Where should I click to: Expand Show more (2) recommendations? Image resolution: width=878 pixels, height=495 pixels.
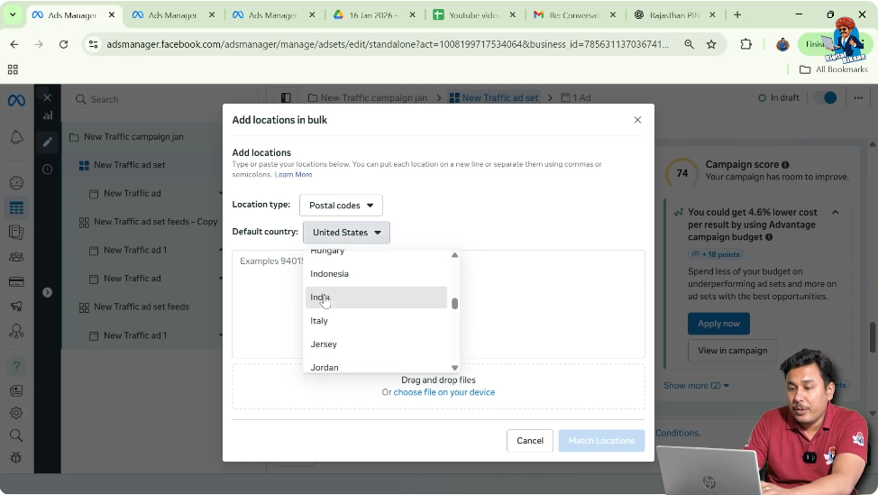pyautogui.click(x=696, y=385)
